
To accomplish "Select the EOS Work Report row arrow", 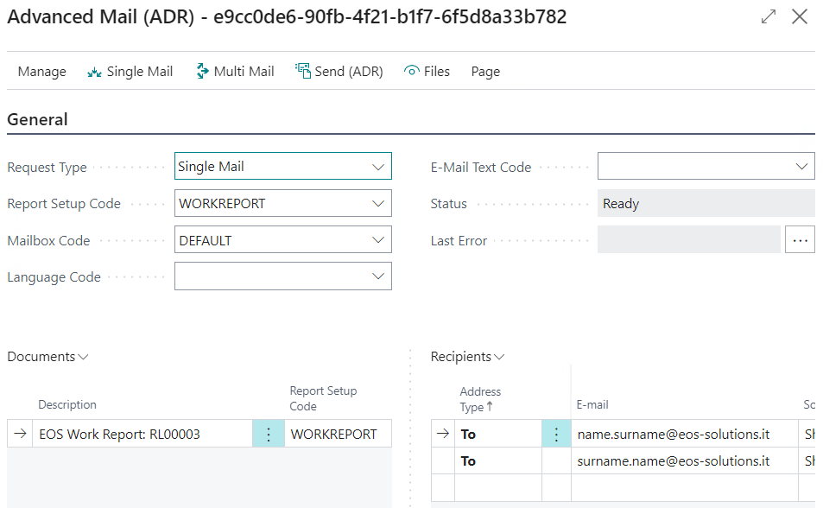I will click(20, 434).
